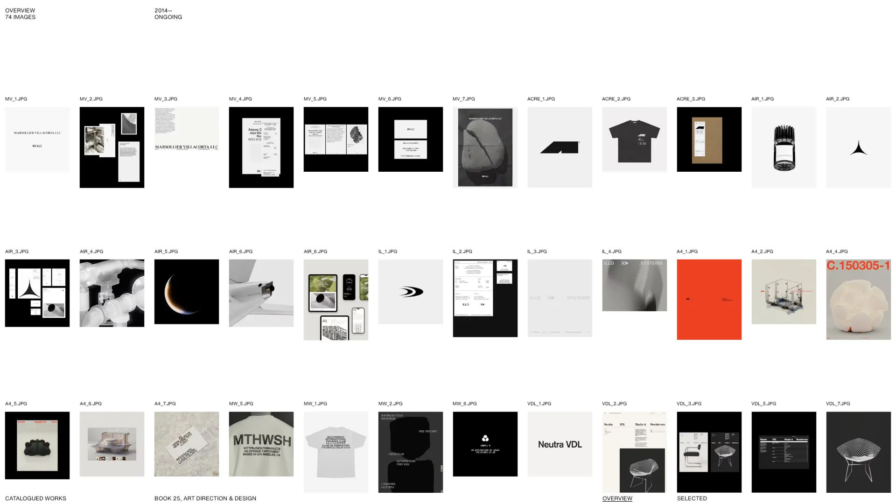
Task: View the MW_5.JPG MTHWSH shirt image
Action: click(261, 444)
